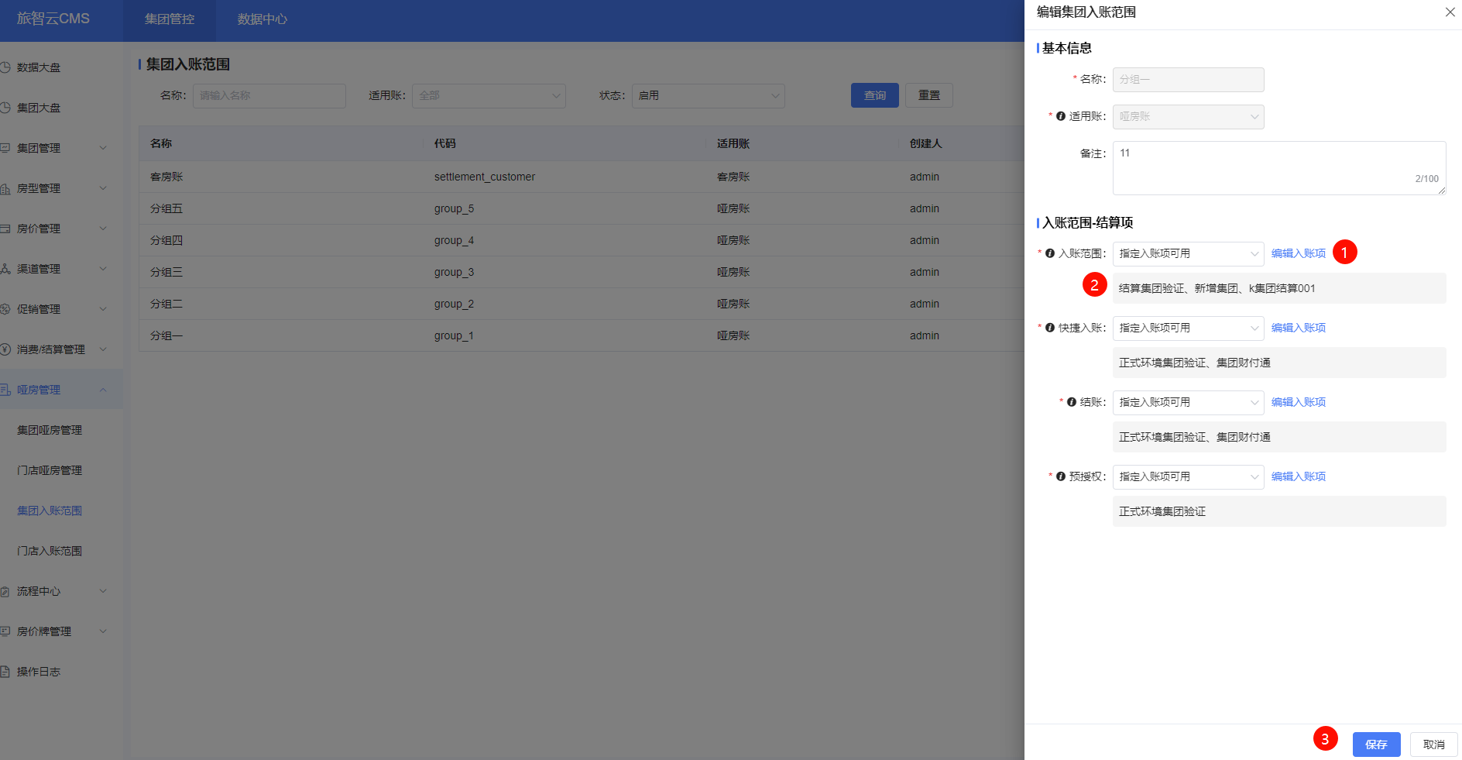Screen dimensions: 1462x760
Task: Click the 数据大盘 sidebar icon
Action: pyautogui.click(x=5, y=67)
